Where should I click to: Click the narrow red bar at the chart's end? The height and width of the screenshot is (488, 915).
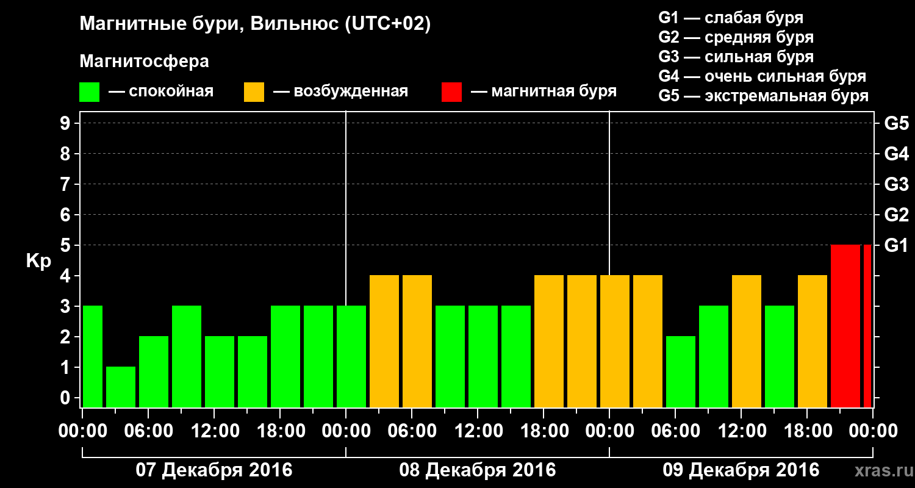pos(867,326)
